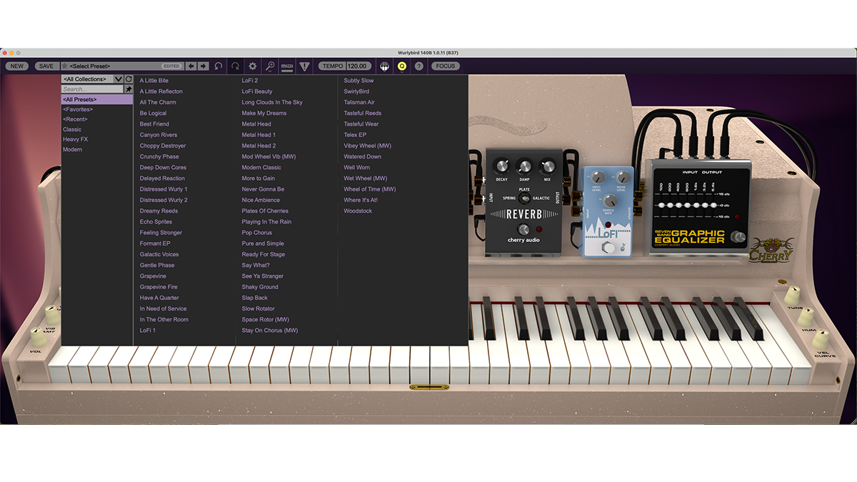Click the 100 Hz equalizer slider

click(661, 205)
